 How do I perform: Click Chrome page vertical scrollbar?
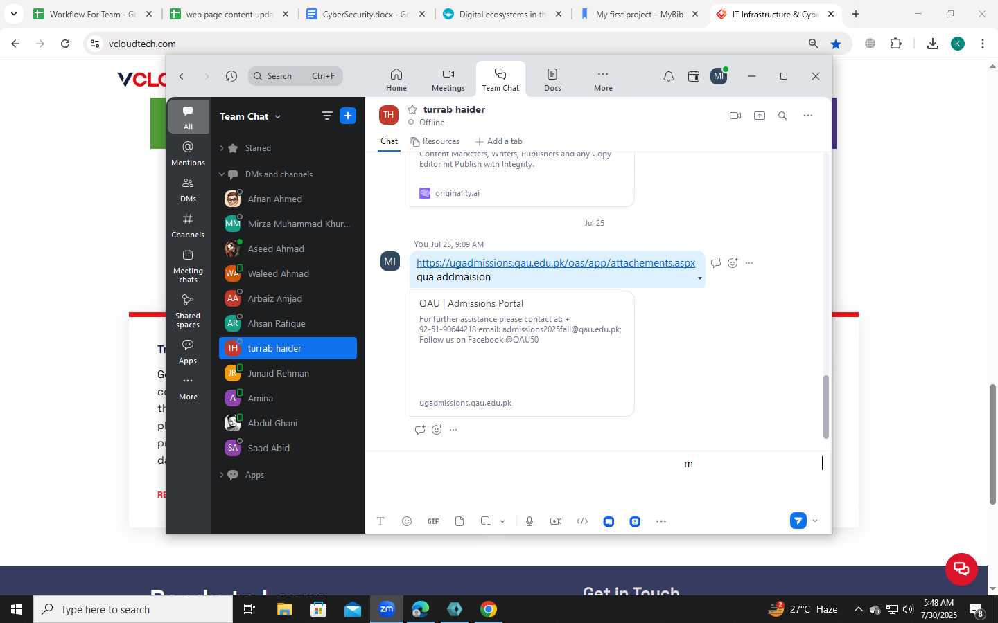(992, 444)
